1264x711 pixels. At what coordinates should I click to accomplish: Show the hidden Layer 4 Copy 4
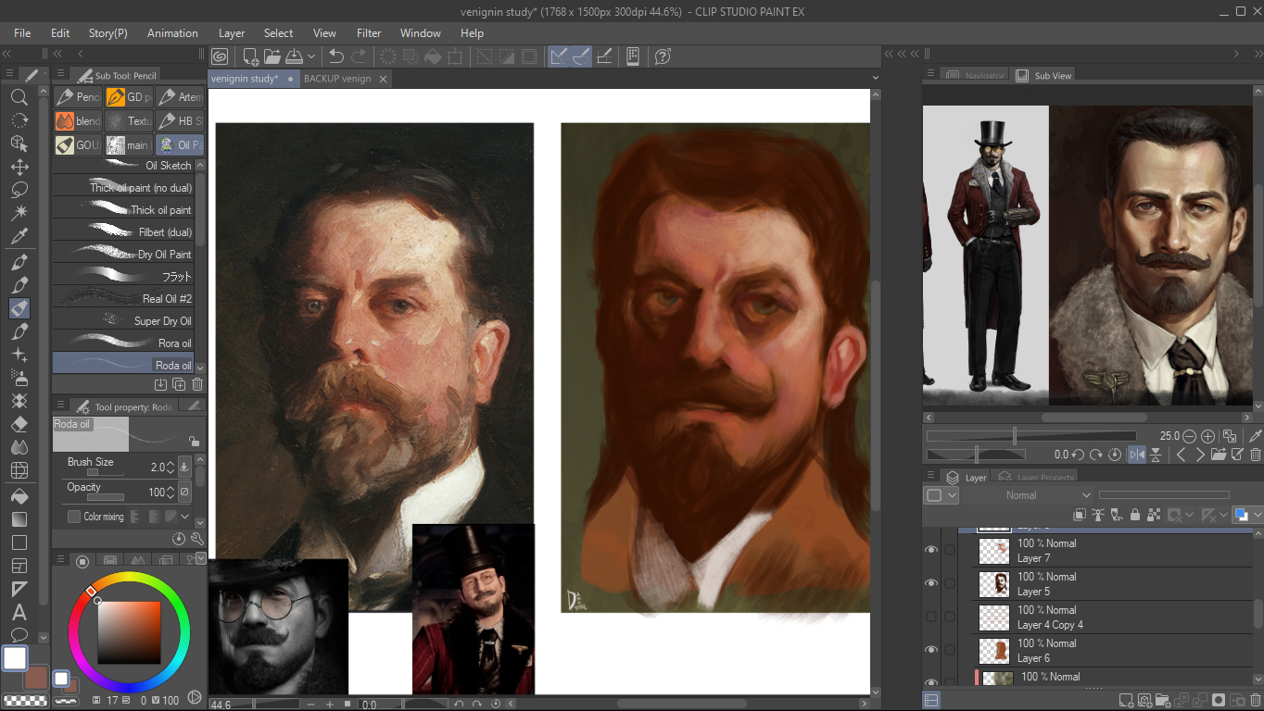tap(931, 617)
